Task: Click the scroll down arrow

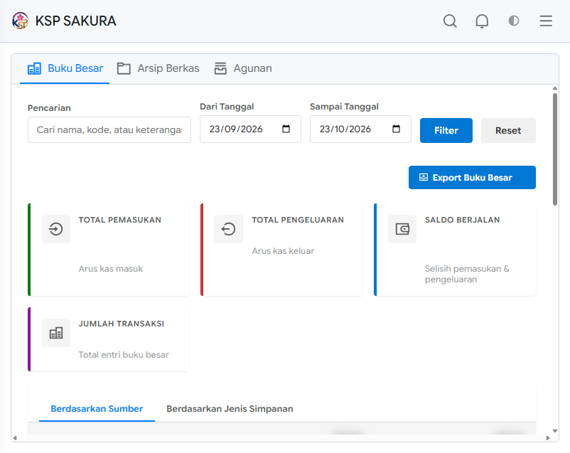Action: point(555,431)
